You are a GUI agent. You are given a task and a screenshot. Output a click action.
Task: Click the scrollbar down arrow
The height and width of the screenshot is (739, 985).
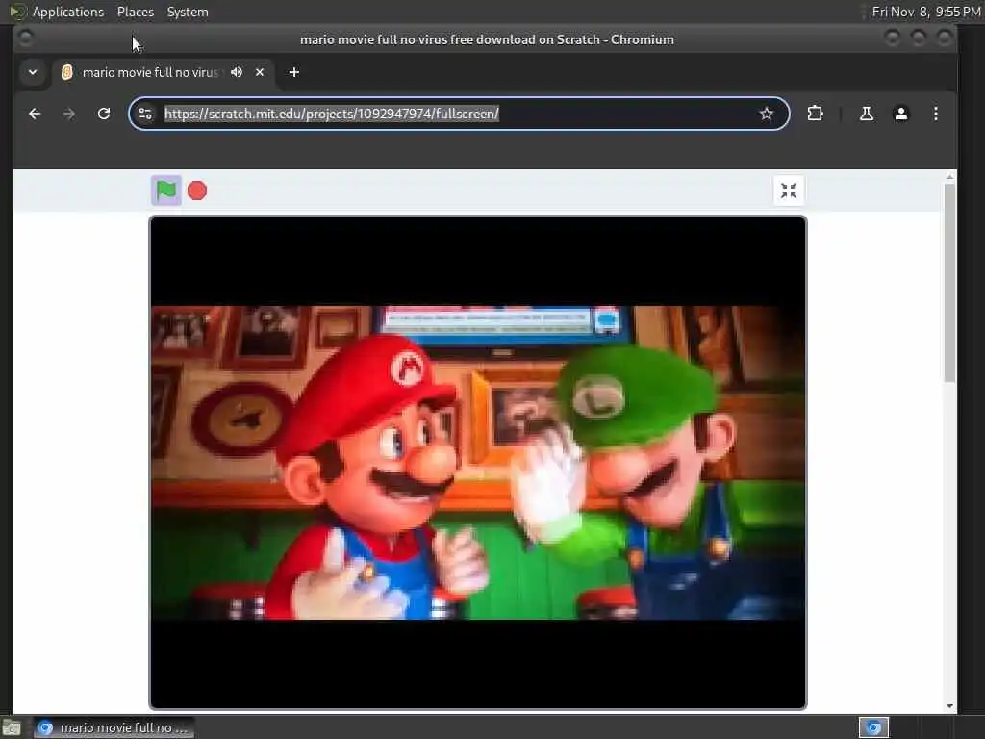click(x=949, y=706)
